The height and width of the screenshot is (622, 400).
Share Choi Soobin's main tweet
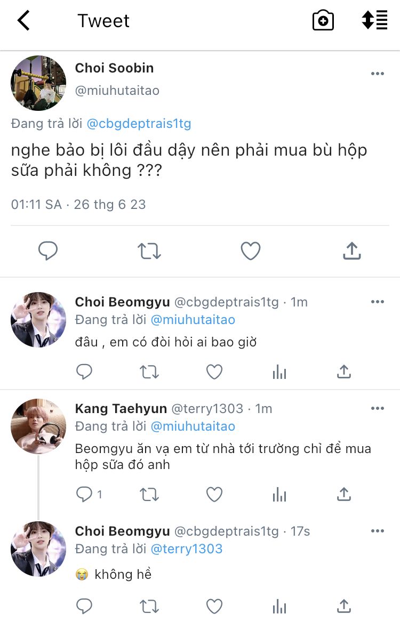point(352,251)
